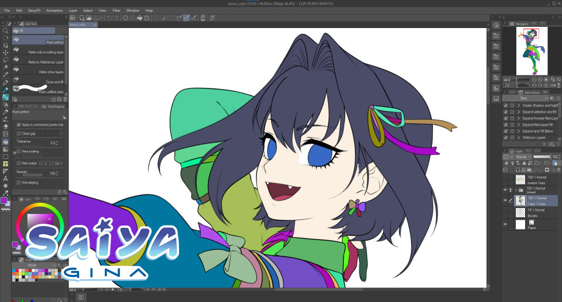Enable the Close gap checkbox
Image resolution: width=562 pixels, height=302 pixels.
pyautogui.click(x=18, y=133)
